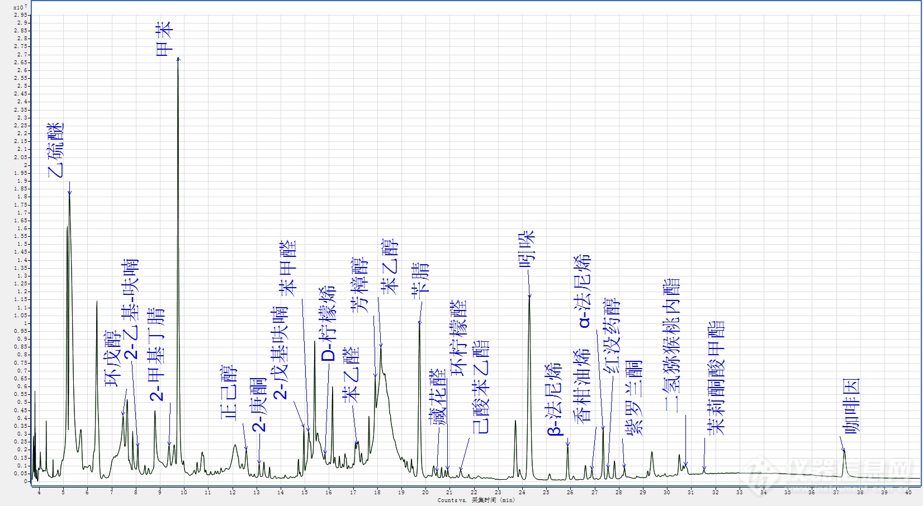Click the 茉莉酮酸甲酯 annotation
Screen dimensions: 923x506
tap(716, 378)
